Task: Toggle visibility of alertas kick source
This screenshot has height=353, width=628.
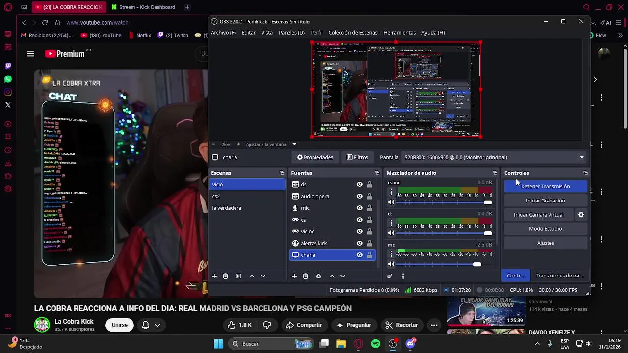Action: click(x=359, y=243)
